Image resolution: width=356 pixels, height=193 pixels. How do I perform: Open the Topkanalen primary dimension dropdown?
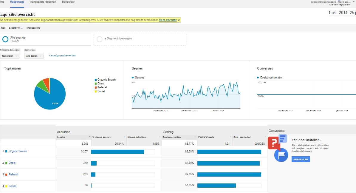[x=10, y=56]
